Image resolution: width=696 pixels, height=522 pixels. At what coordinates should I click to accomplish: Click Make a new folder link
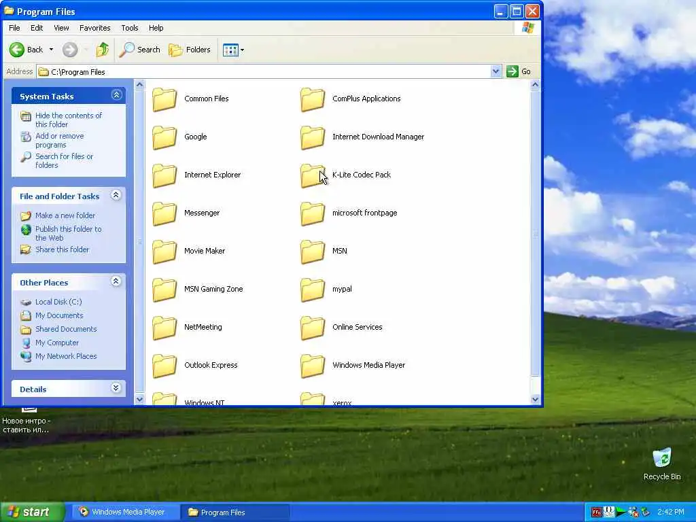click(65, 215)
